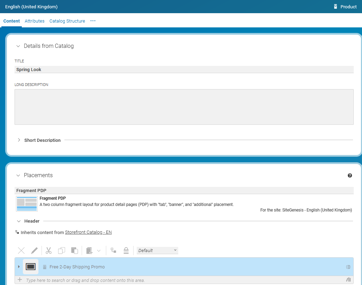The height and width of the screenshot is (285, 362).
Task: Click the lock placement icon
Action: pos(126,250)
